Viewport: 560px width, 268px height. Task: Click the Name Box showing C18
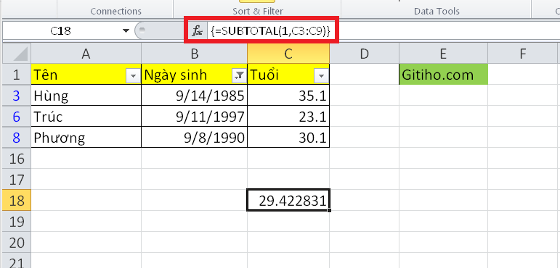[x=60, y=31]
